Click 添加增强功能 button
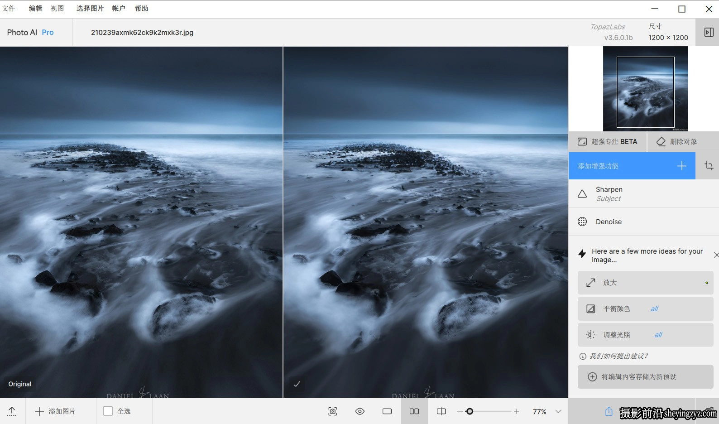The image size is (719, 424). 632,166
